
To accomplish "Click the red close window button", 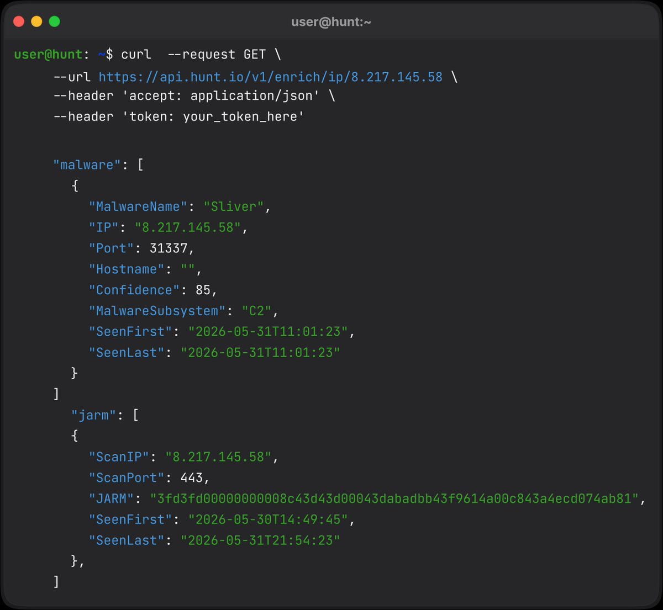I will pos(19,22).
